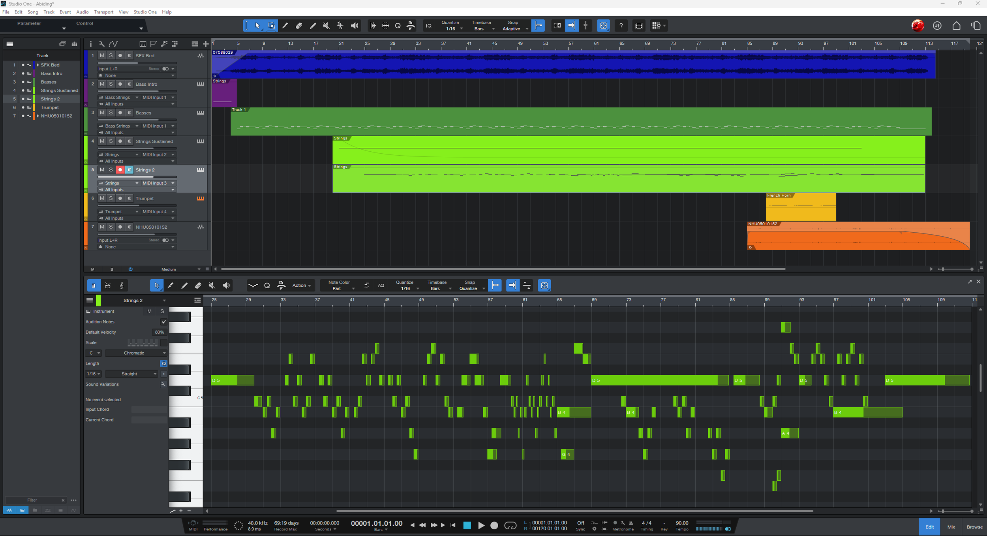The width and height of the screenshot is (987, 536).
Task: Click the Mute tool in top toolbar
Action: coord(326,26)
